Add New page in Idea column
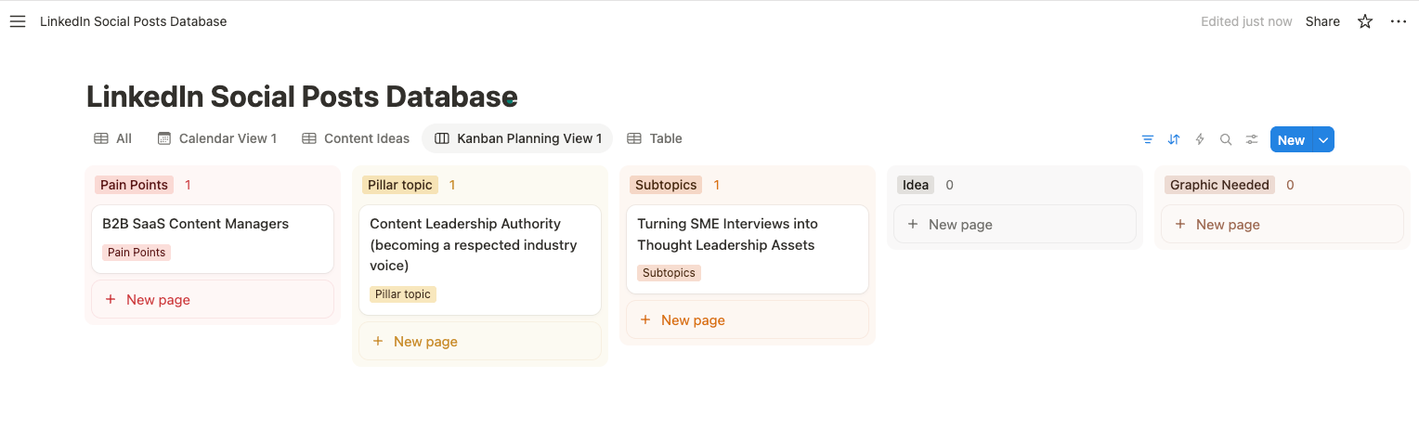Screen dimensions: 1419x430 pyautogui.click(x=960, y=225)
